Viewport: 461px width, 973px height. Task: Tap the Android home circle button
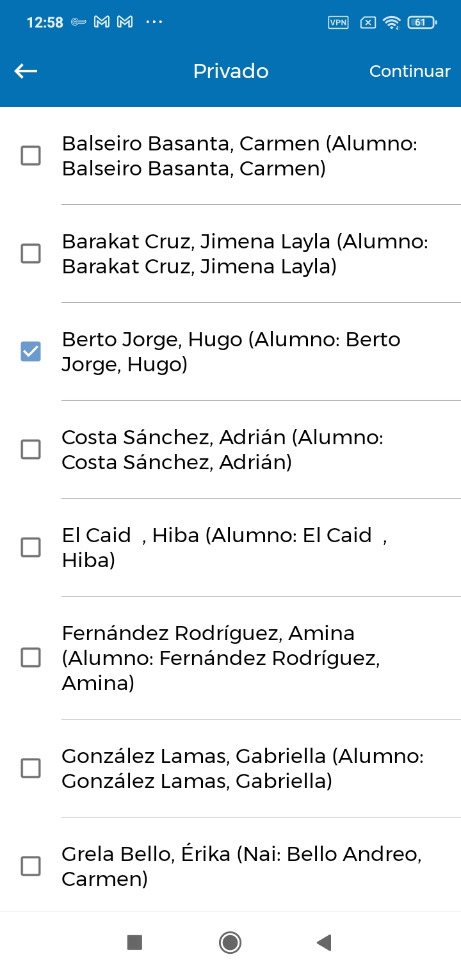tap(230, 942)
